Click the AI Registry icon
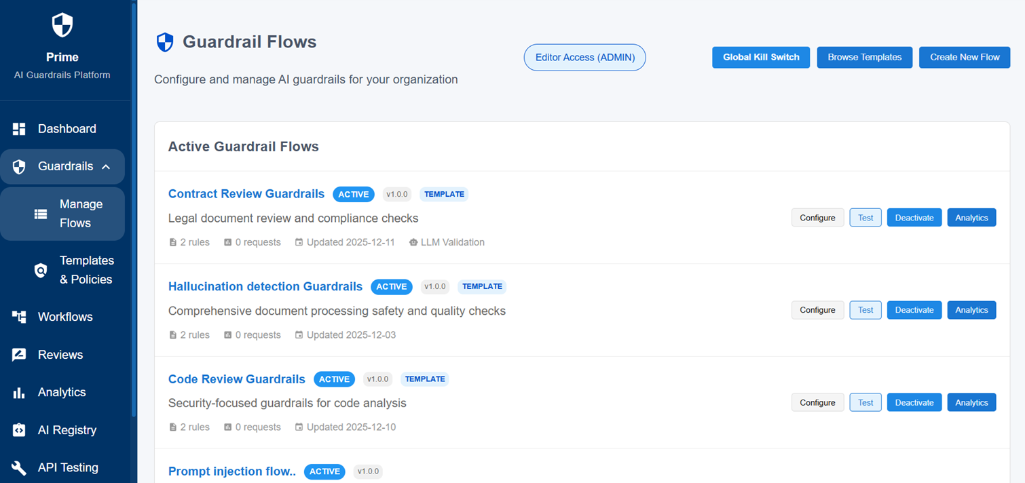Viewport: 1025px width, 483px height. click(x=19, y=430)
